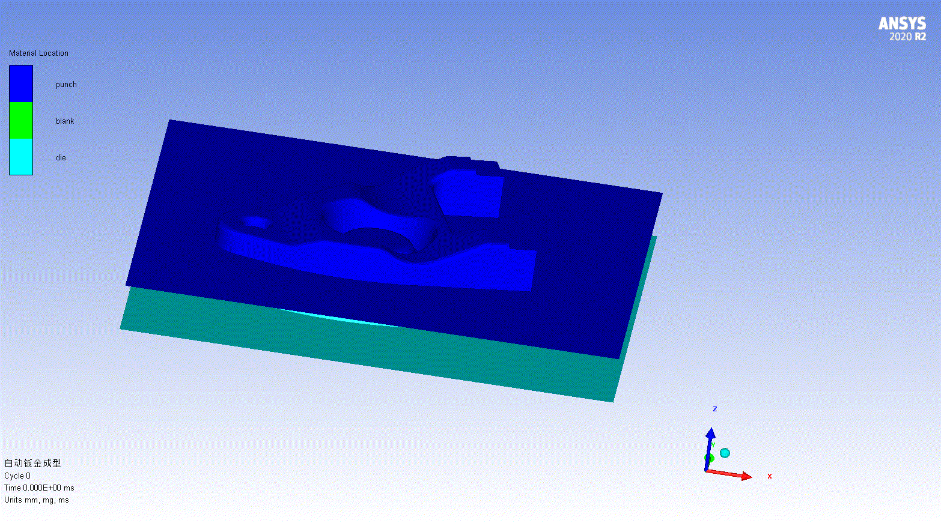Image resolution: width=941 pixels, height=523 pixels.
Task: Click the red X axis arrow on triad
Action: click(745, 476)
